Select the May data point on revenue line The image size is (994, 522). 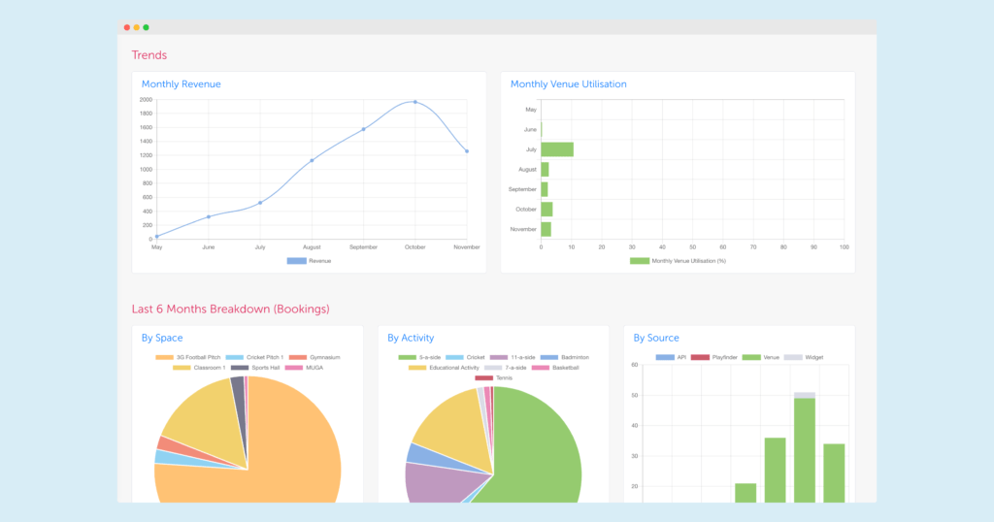[x=157, y=237]
